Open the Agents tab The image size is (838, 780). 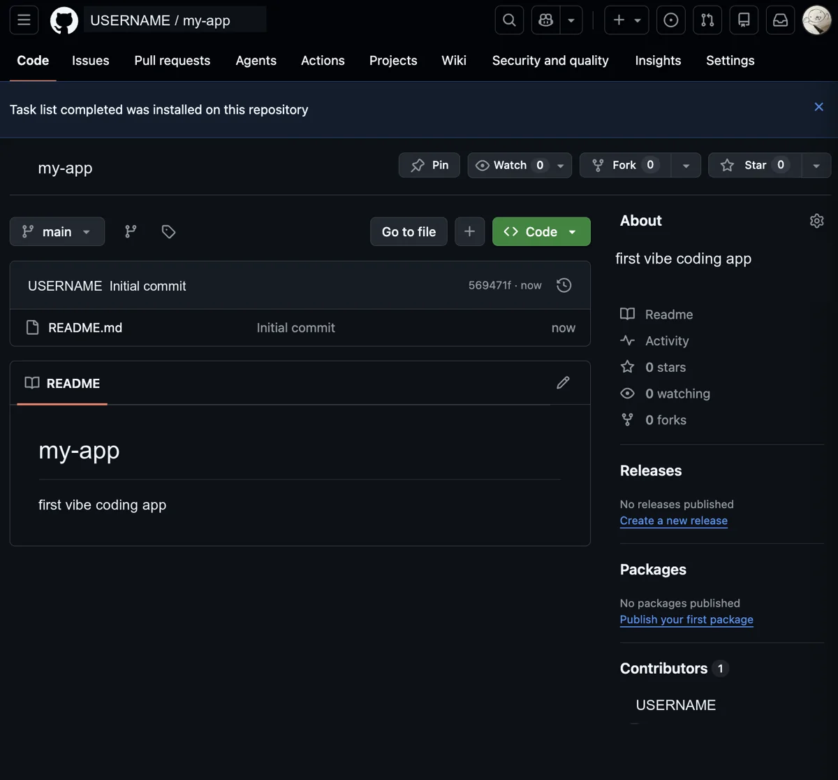point(256,60)
